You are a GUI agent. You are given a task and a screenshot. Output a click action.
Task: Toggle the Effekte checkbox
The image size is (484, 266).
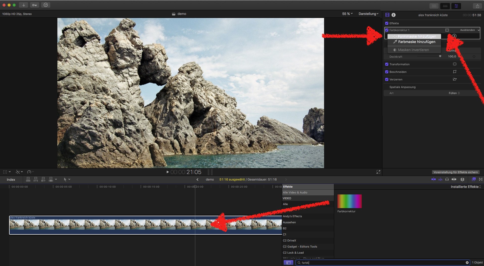coord(386,23)
